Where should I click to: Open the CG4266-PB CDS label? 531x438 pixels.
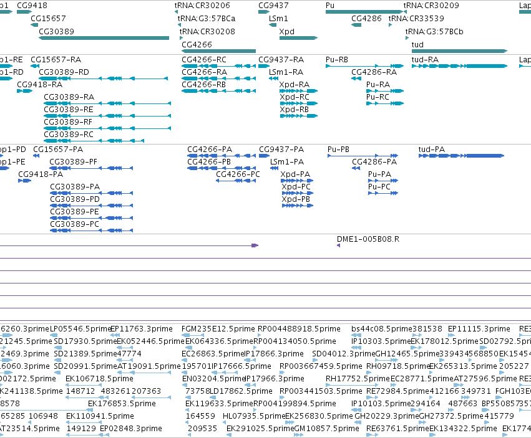209,162
